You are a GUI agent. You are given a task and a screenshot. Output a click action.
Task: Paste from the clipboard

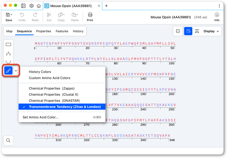pyautogui.click(x=75, y=17)
